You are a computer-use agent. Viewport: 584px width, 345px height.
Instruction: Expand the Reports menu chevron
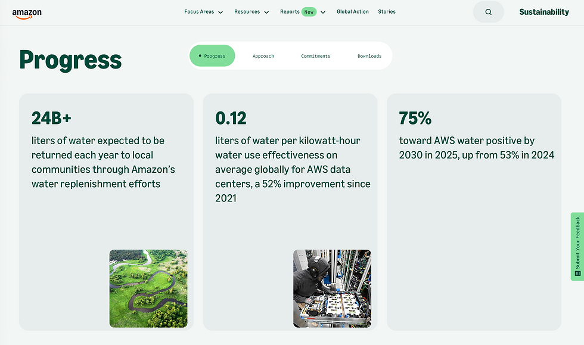pyautogui.click(x=323, y=13)
